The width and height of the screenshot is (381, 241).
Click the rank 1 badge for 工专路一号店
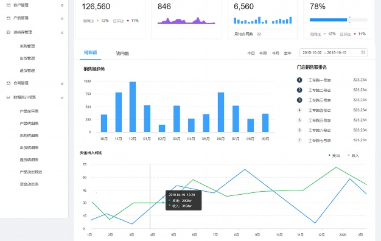tap(299, 80)
